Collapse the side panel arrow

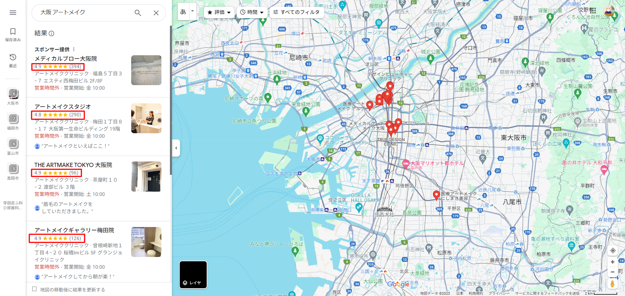coord(176,148)
